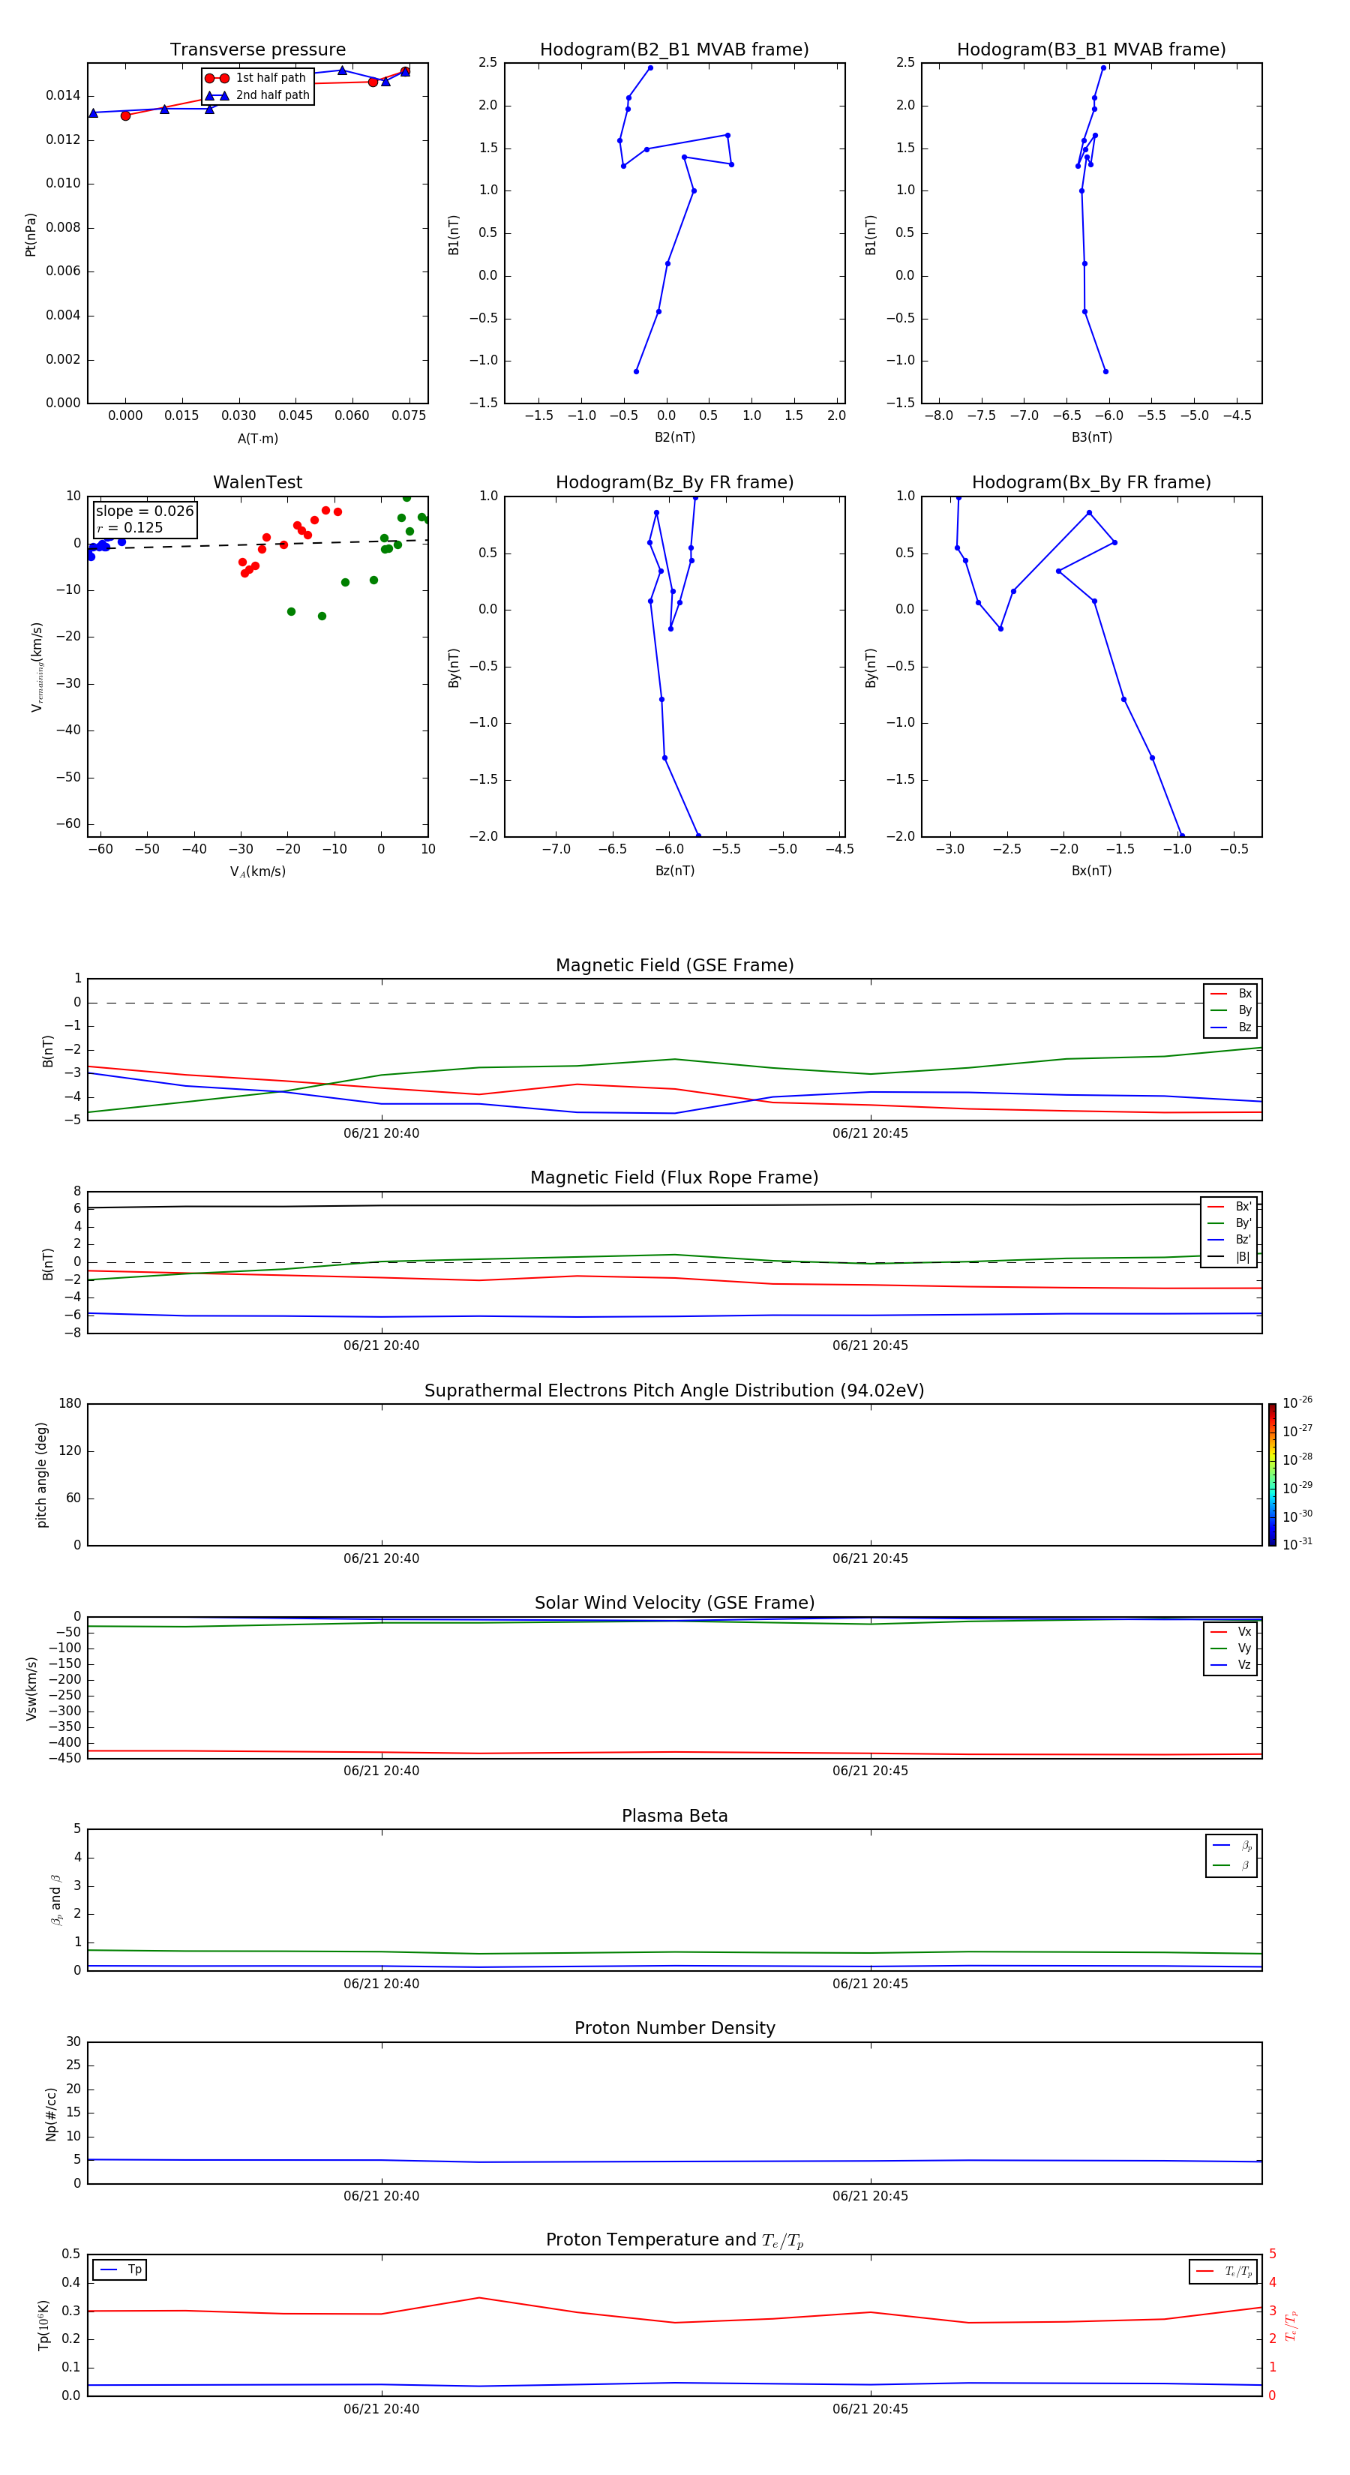Select the "By'" flux rope legend entry
Screen dimensions: 1350x2475
coord(1229,1223)
